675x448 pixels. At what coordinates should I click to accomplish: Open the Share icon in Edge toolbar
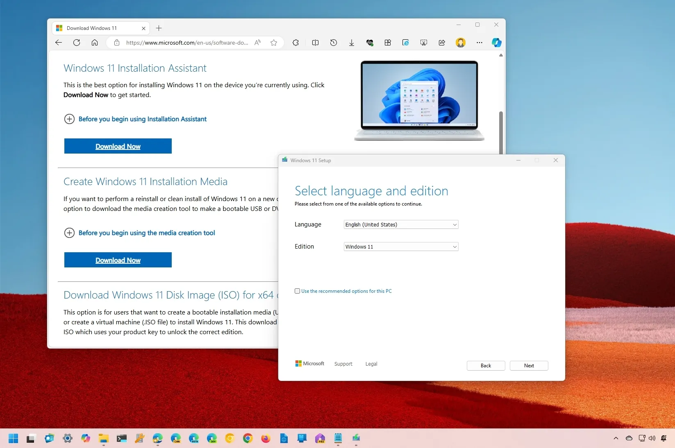tap(442, 43)
